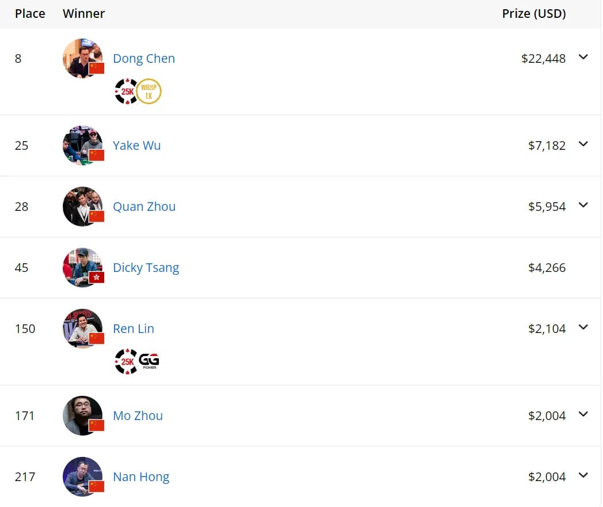Open the Dicky Tsang profile link
This screenshot has height=507, width=603.
coord(146,268)
